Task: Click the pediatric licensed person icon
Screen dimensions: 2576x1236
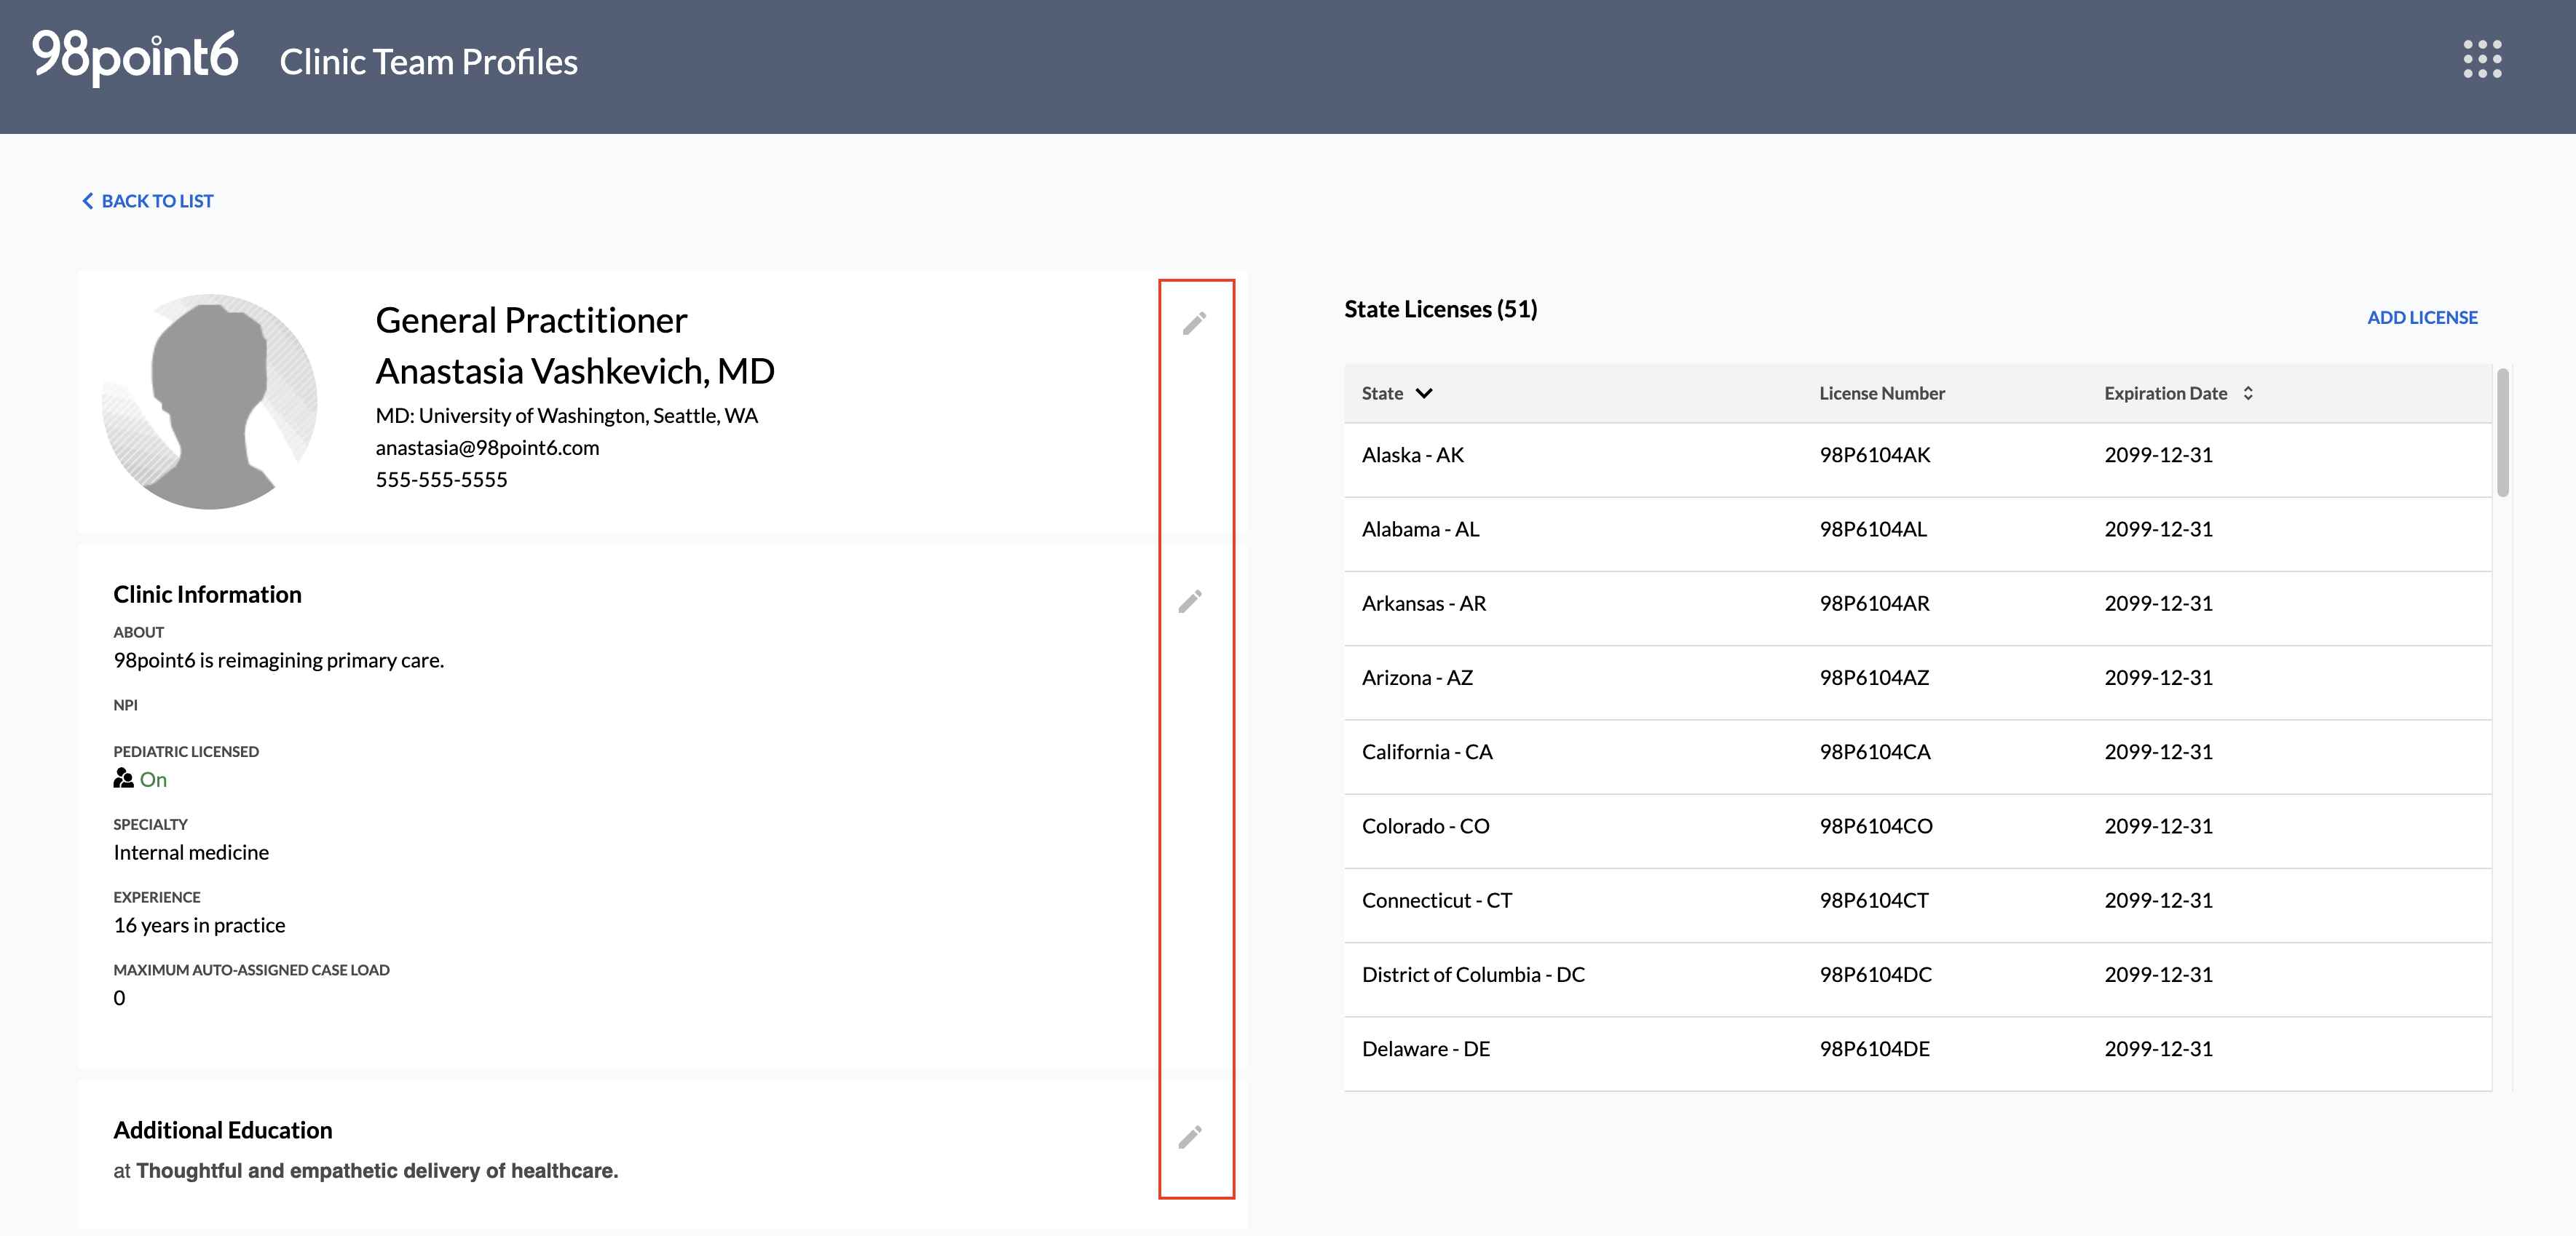Action: [x=123, y=778]
